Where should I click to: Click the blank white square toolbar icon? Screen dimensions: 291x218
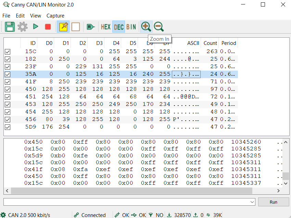(76, 27)
